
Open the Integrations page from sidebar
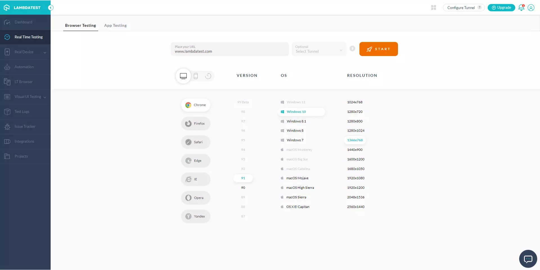tap(7, 141)
